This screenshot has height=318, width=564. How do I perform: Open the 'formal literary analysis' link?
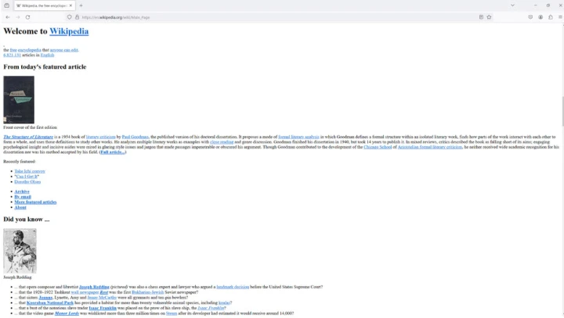tap(298, 137)
